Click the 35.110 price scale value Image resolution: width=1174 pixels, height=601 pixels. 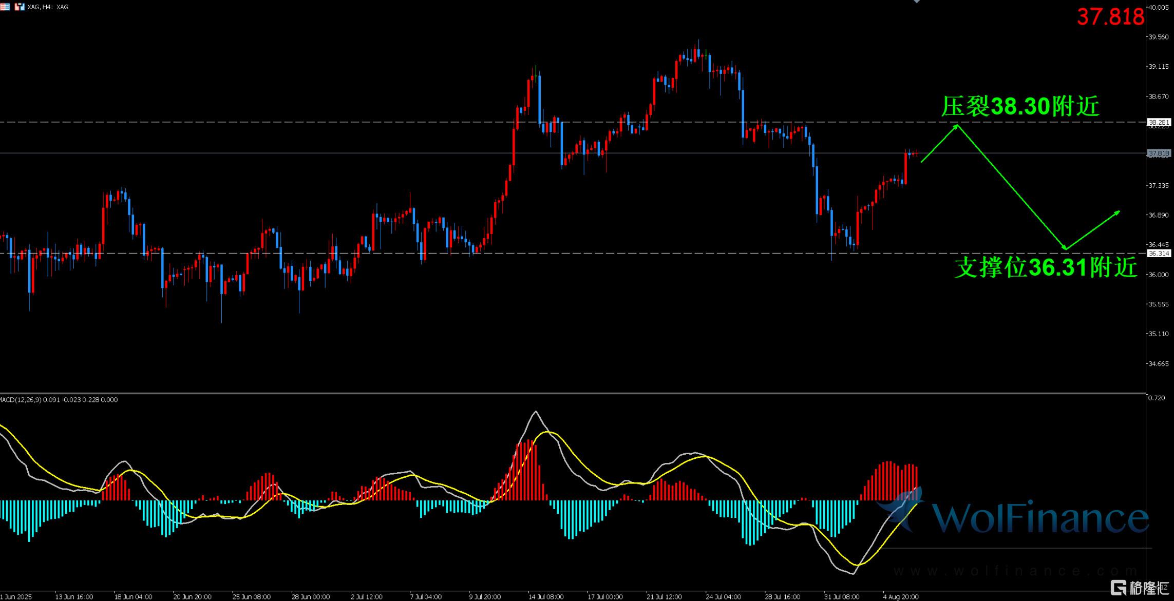[1159, 334]
